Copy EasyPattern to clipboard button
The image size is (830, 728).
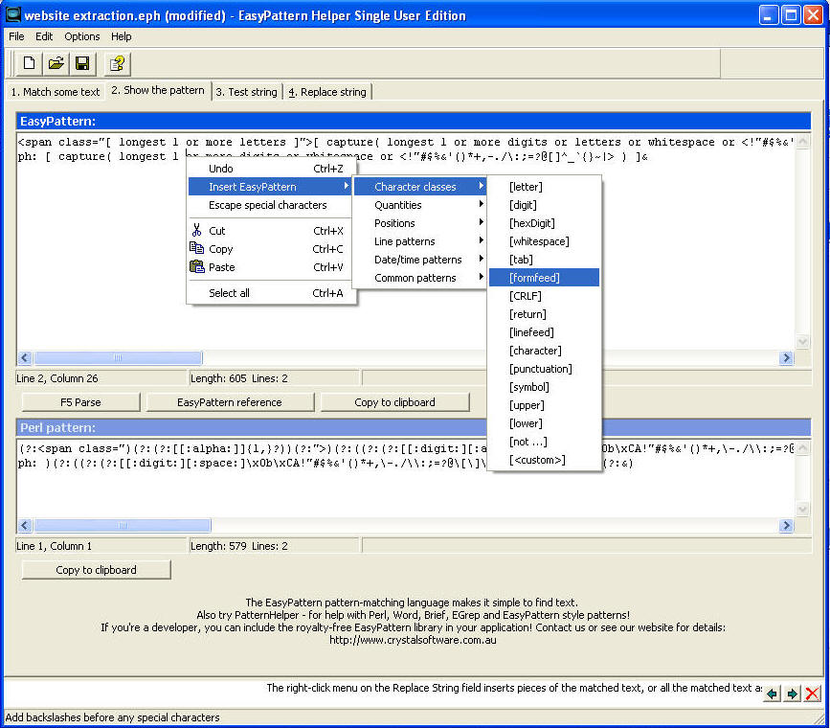[x=394, y=402]
